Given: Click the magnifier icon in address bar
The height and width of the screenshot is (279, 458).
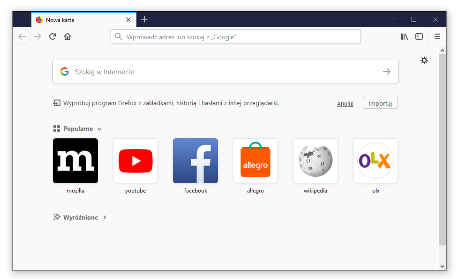Looking at the screenshot, I should (118, 36).
